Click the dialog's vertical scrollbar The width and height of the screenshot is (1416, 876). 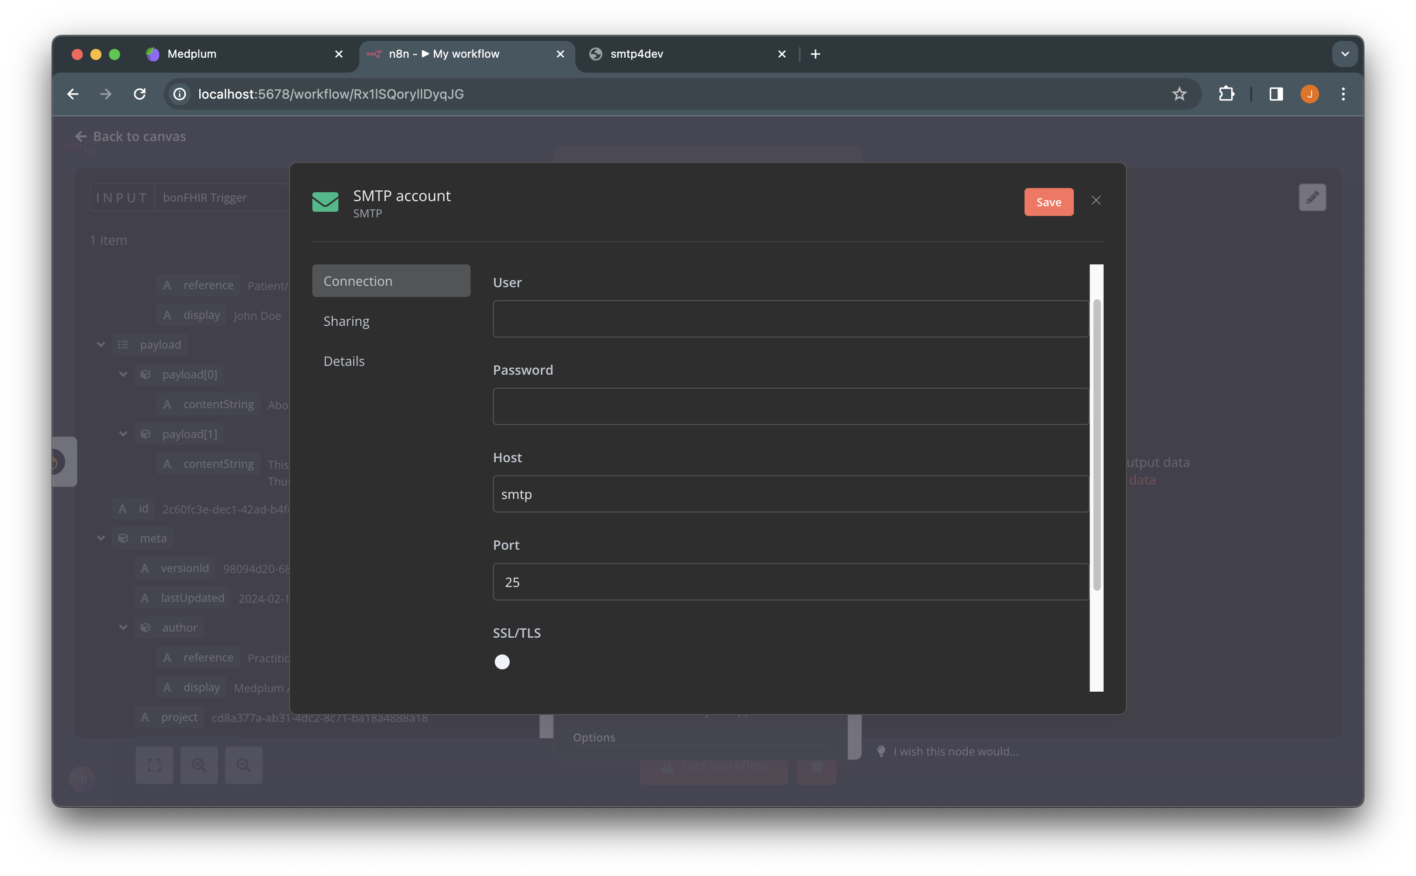point(1096,445)
